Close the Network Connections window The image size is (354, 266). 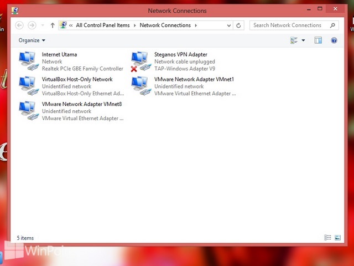[336, 9]
